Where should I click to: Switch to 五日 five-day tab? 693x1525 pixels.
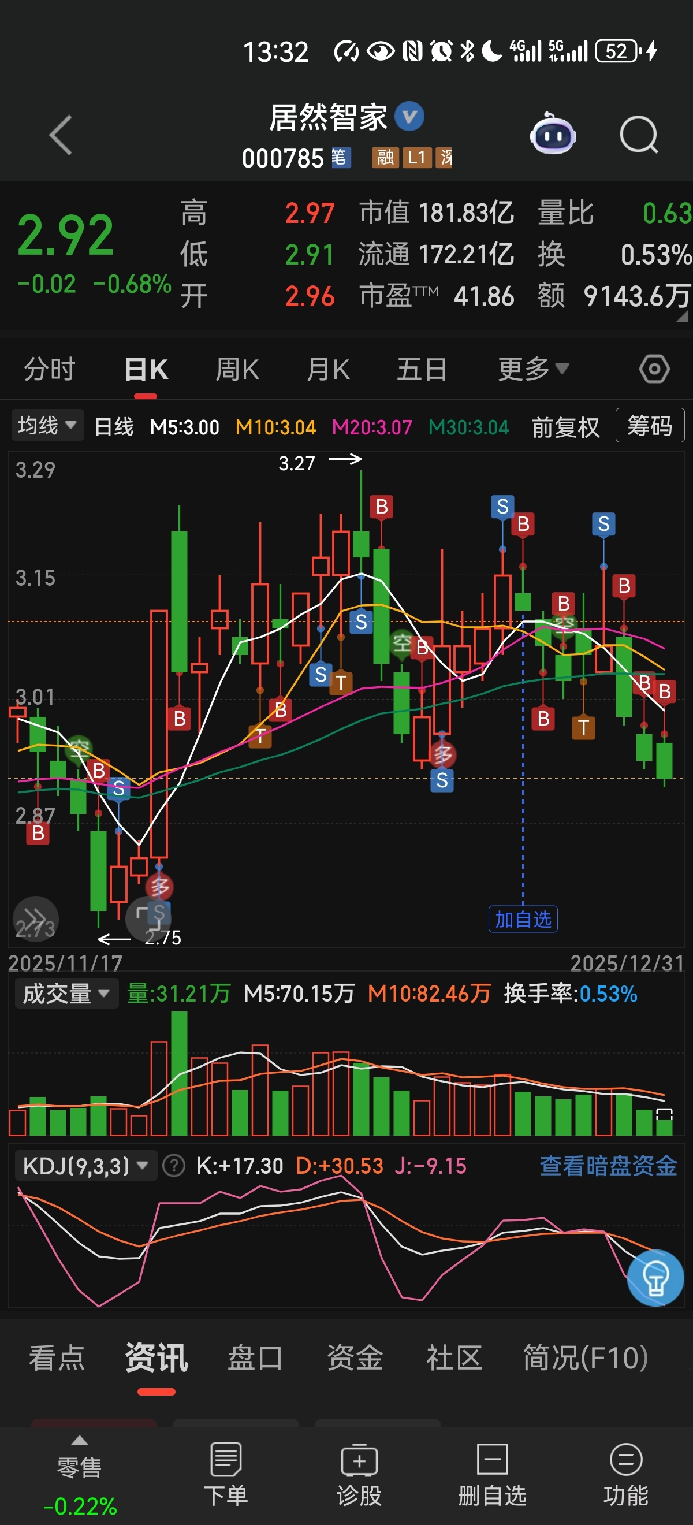point(422,369)
